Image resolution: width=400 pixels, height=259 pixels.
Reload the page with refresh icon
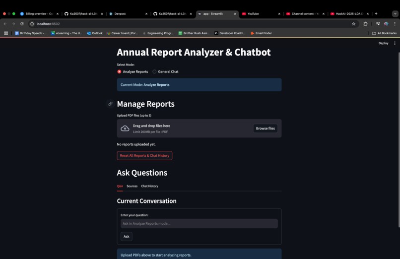(x=22, y=24)
